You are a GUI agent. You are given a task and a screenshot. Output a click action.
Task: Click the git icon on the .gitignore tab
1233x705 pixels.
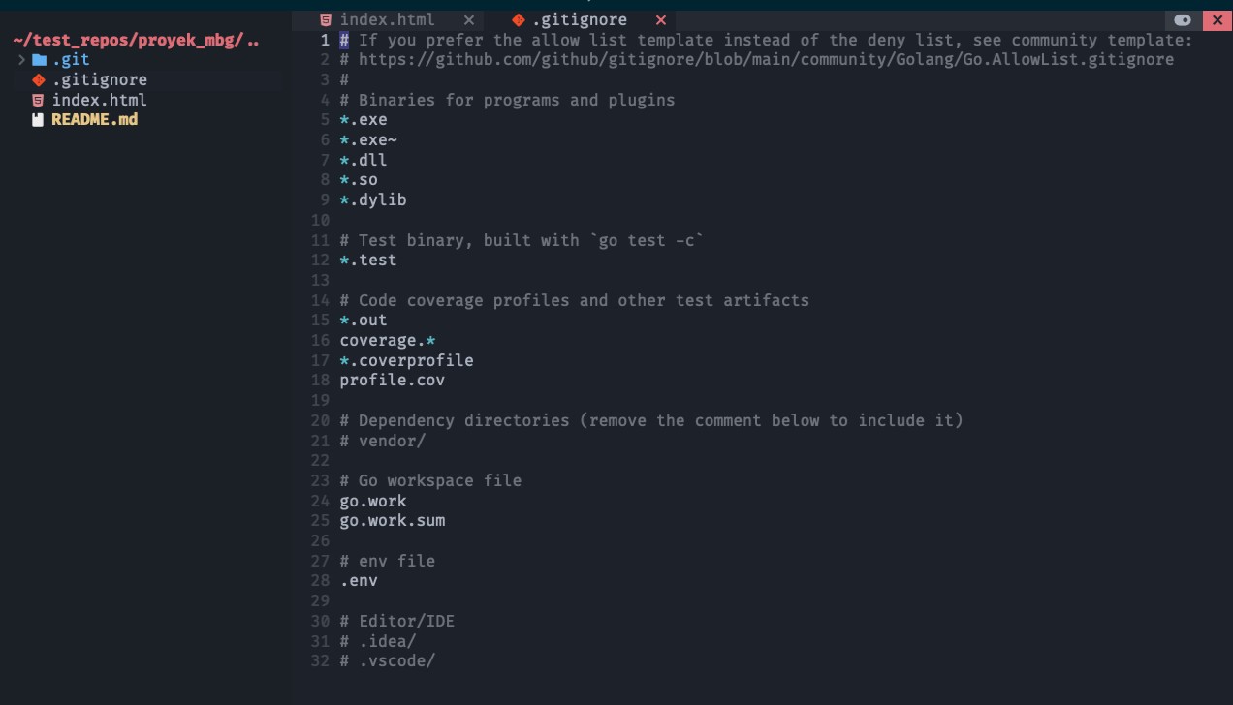(x=519, y=20)
